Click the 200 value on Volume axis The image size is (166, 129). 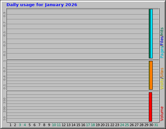(x=5, y=109)
